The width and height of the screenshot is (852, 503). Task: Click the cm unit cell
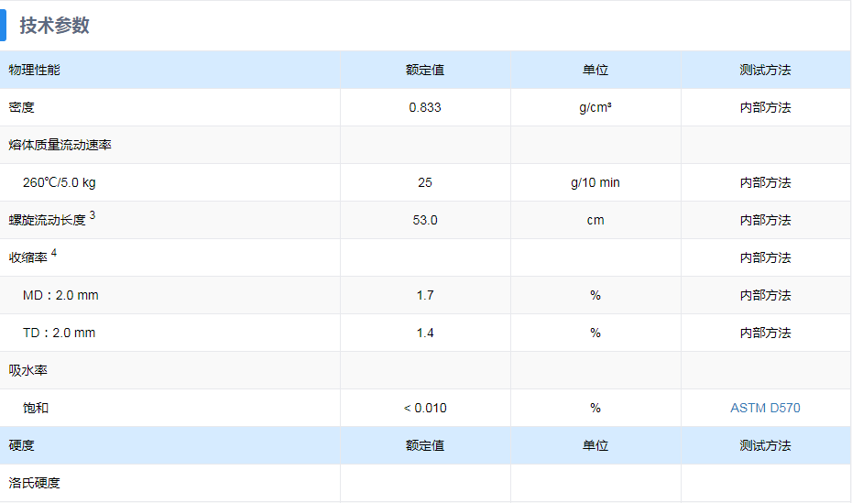[x=595, y=220]
